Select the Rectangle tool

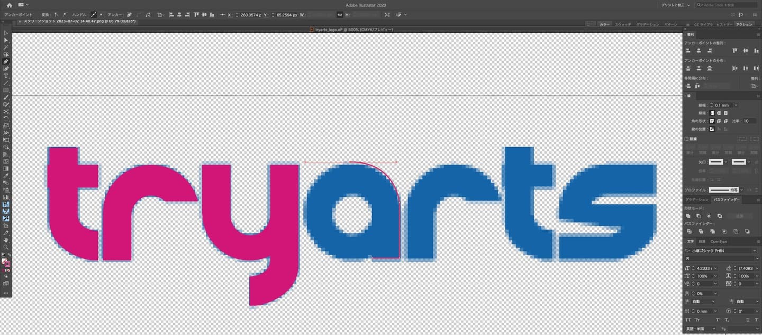tap(6, 90)
